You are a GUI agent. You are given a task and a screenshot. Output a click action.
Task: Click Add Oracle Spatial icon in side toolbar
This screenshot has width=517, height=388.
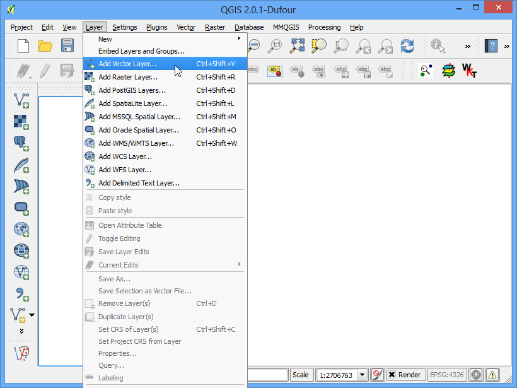coord(21,208)
